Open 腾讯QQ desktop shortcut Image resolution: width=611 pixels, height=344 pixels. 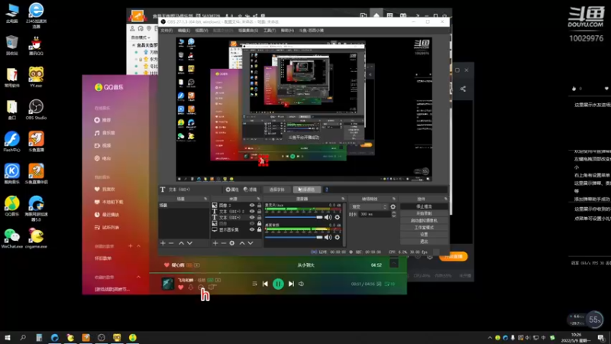[36, 45]
